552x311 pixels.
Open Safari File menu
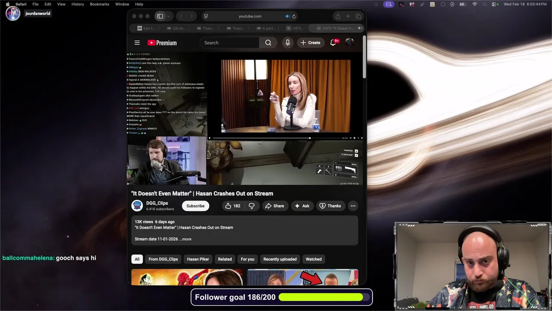[x=35, y=4]
